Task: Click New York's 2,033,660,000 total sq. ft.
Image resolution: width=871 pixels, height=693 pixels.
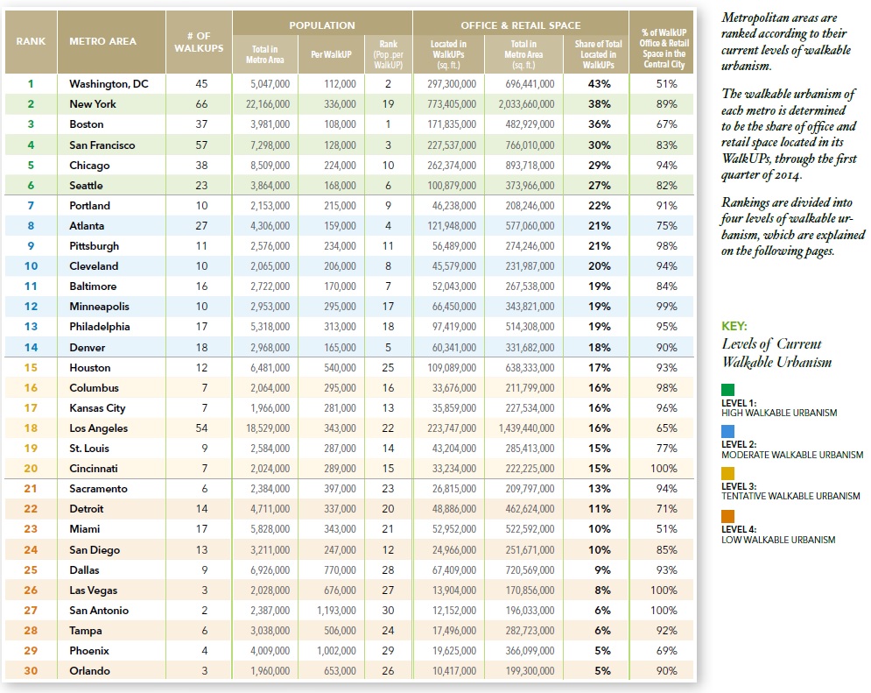Action: (527, 104)
